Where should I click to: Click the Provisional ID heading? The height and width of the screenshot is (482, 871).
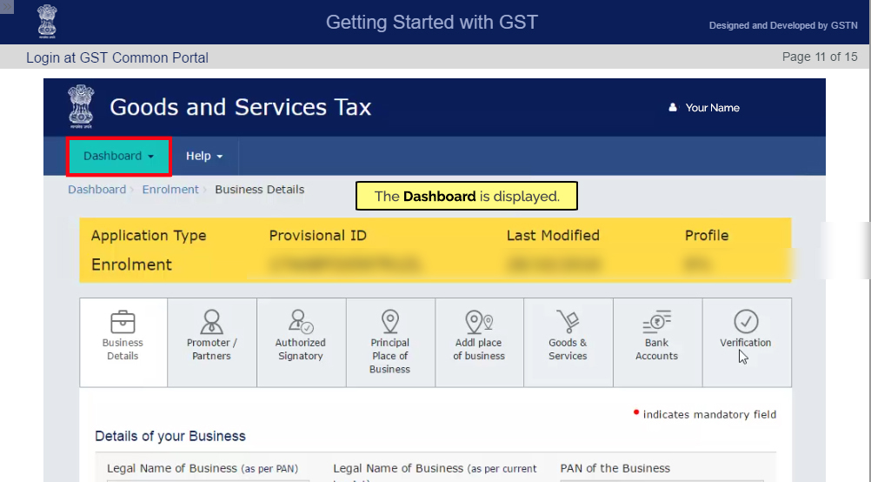click(x=318, y=236)
